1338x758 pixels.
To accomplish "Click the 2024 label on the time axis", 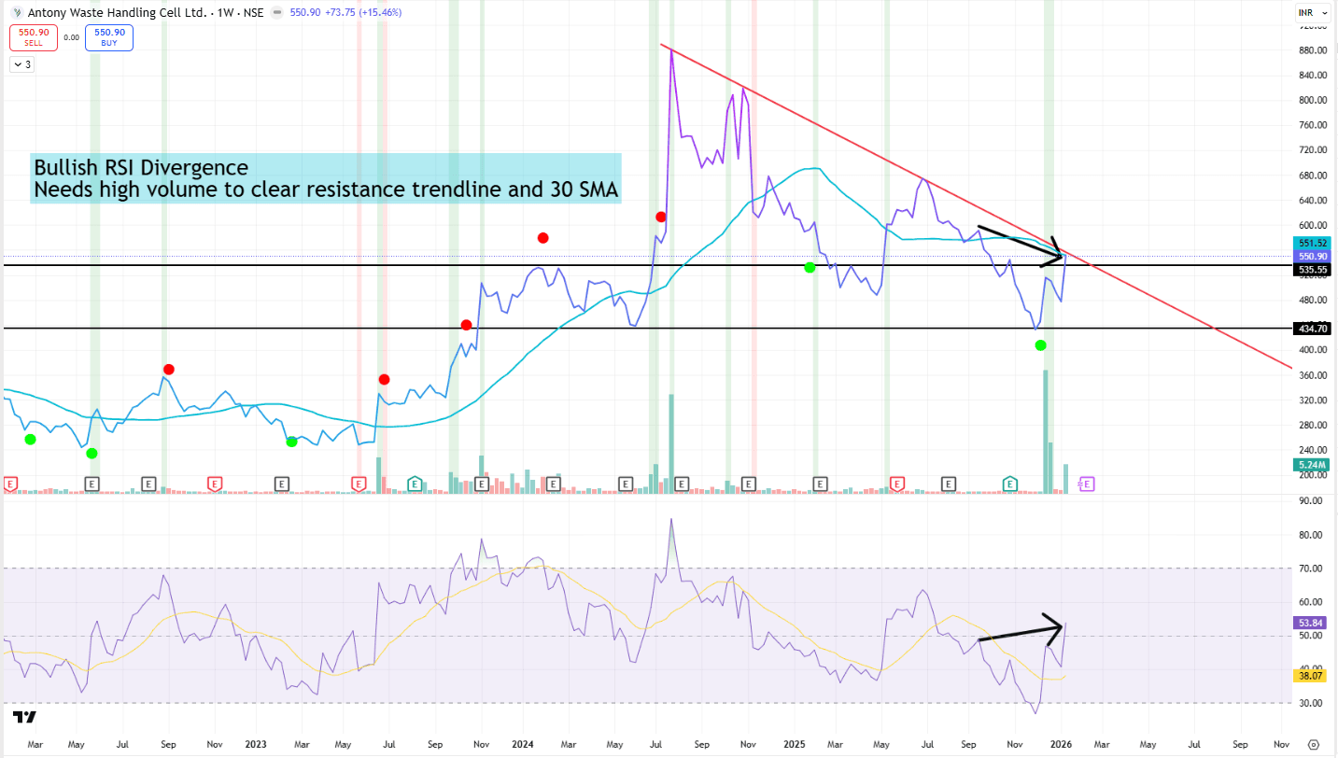I will (522, 744).
